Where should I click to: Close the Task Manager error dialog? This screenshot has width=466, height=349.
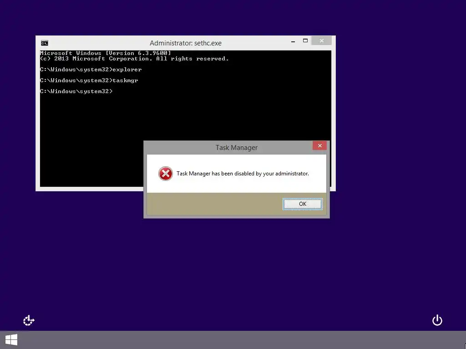pyautogui.click(x=319, y=145)
